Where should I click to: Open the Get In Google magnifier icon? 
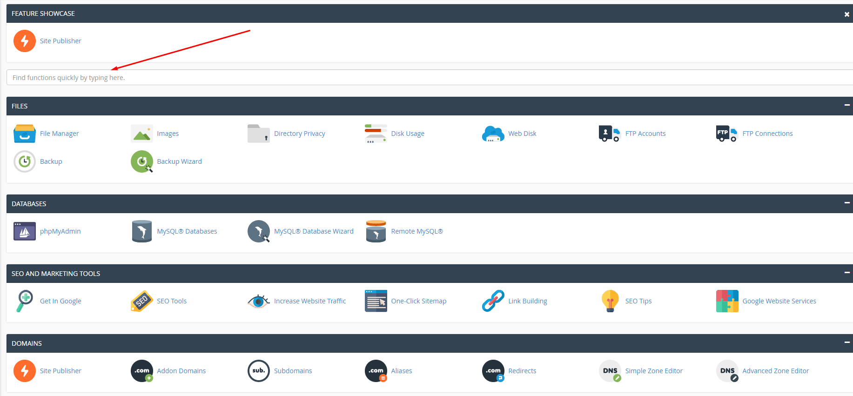[x=25, y=301]
